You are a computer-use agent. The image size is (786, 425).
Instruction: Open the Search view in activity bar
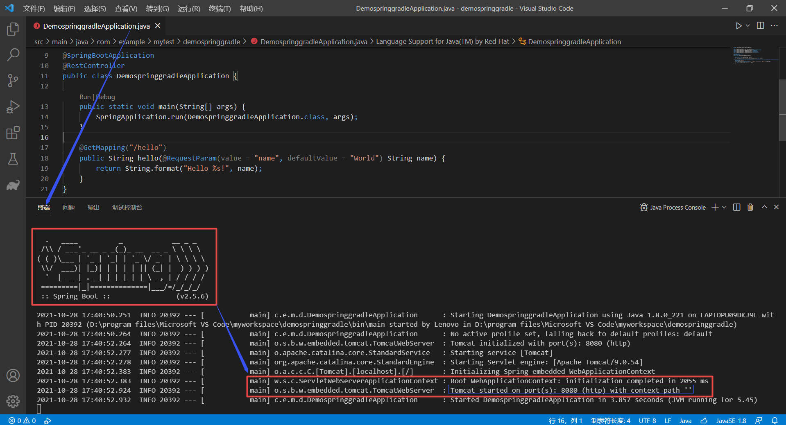click(13, 54)
